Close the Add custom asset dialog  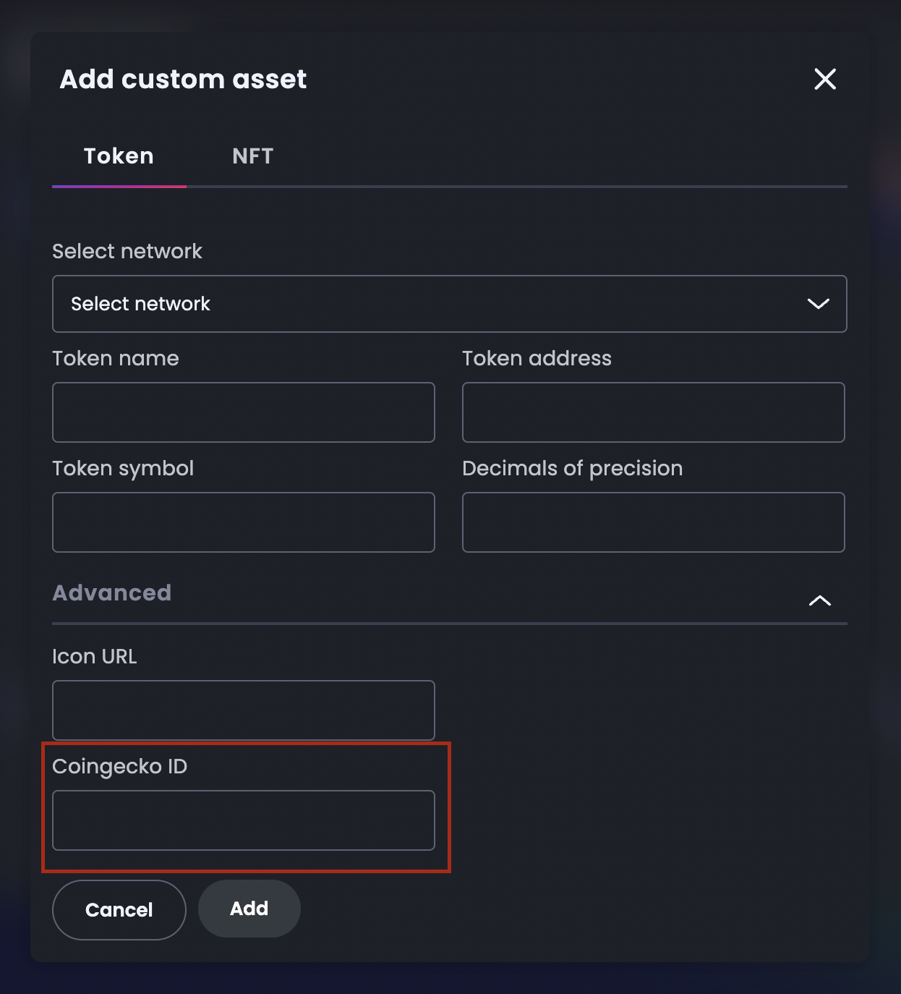click(x=825, y=80)
